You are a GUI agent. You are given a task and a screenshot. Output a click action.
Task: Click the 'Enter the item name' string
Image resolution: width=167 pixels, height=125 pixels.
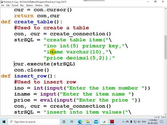pyautogui.click(x=96, y=94)
